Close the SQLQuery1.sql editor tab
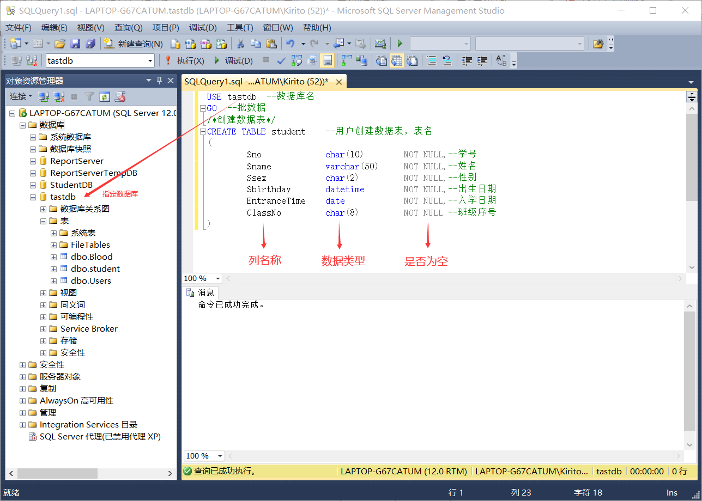 pyautogui.click(x=339, y=81)
